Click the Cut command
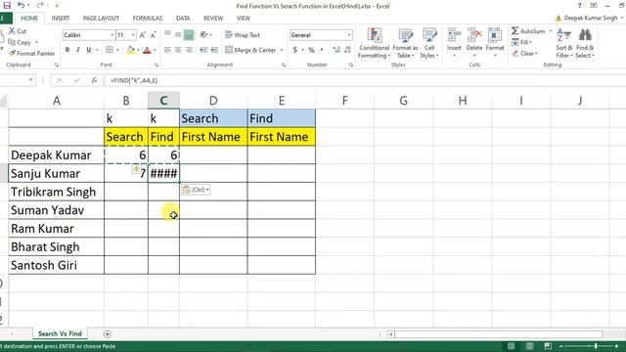This screenshot has width=626, height=352. coord(18,31)
